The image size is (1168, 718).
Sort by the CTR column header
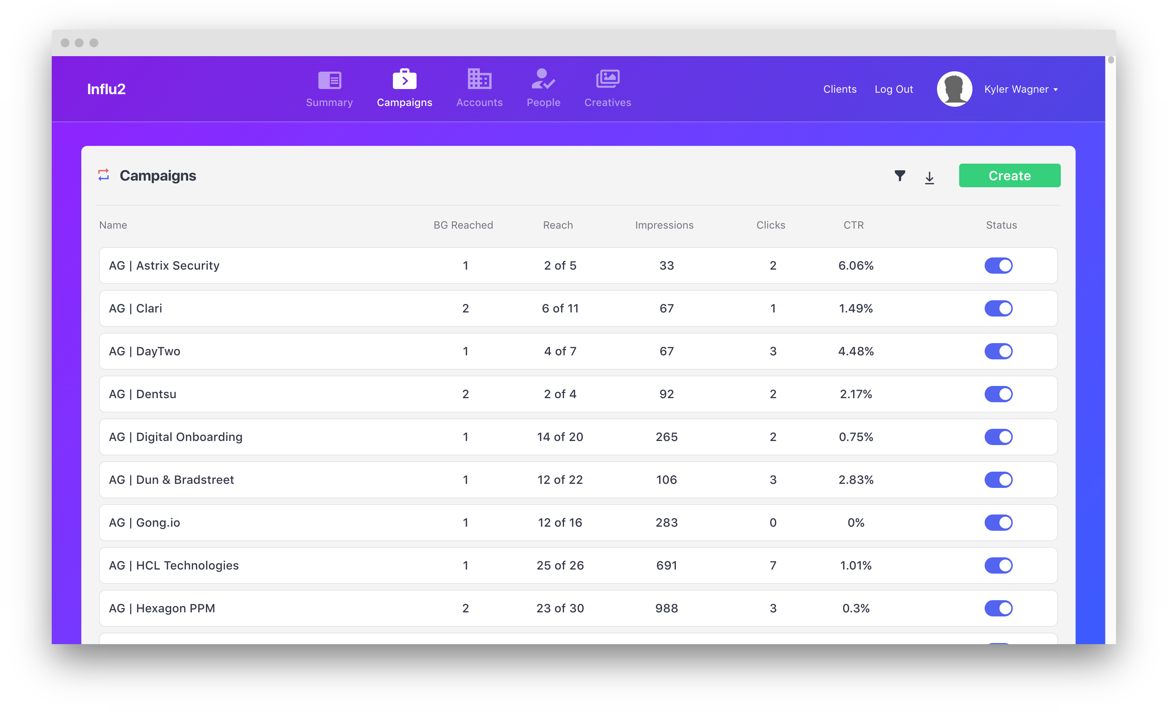[x=853, y=225]
